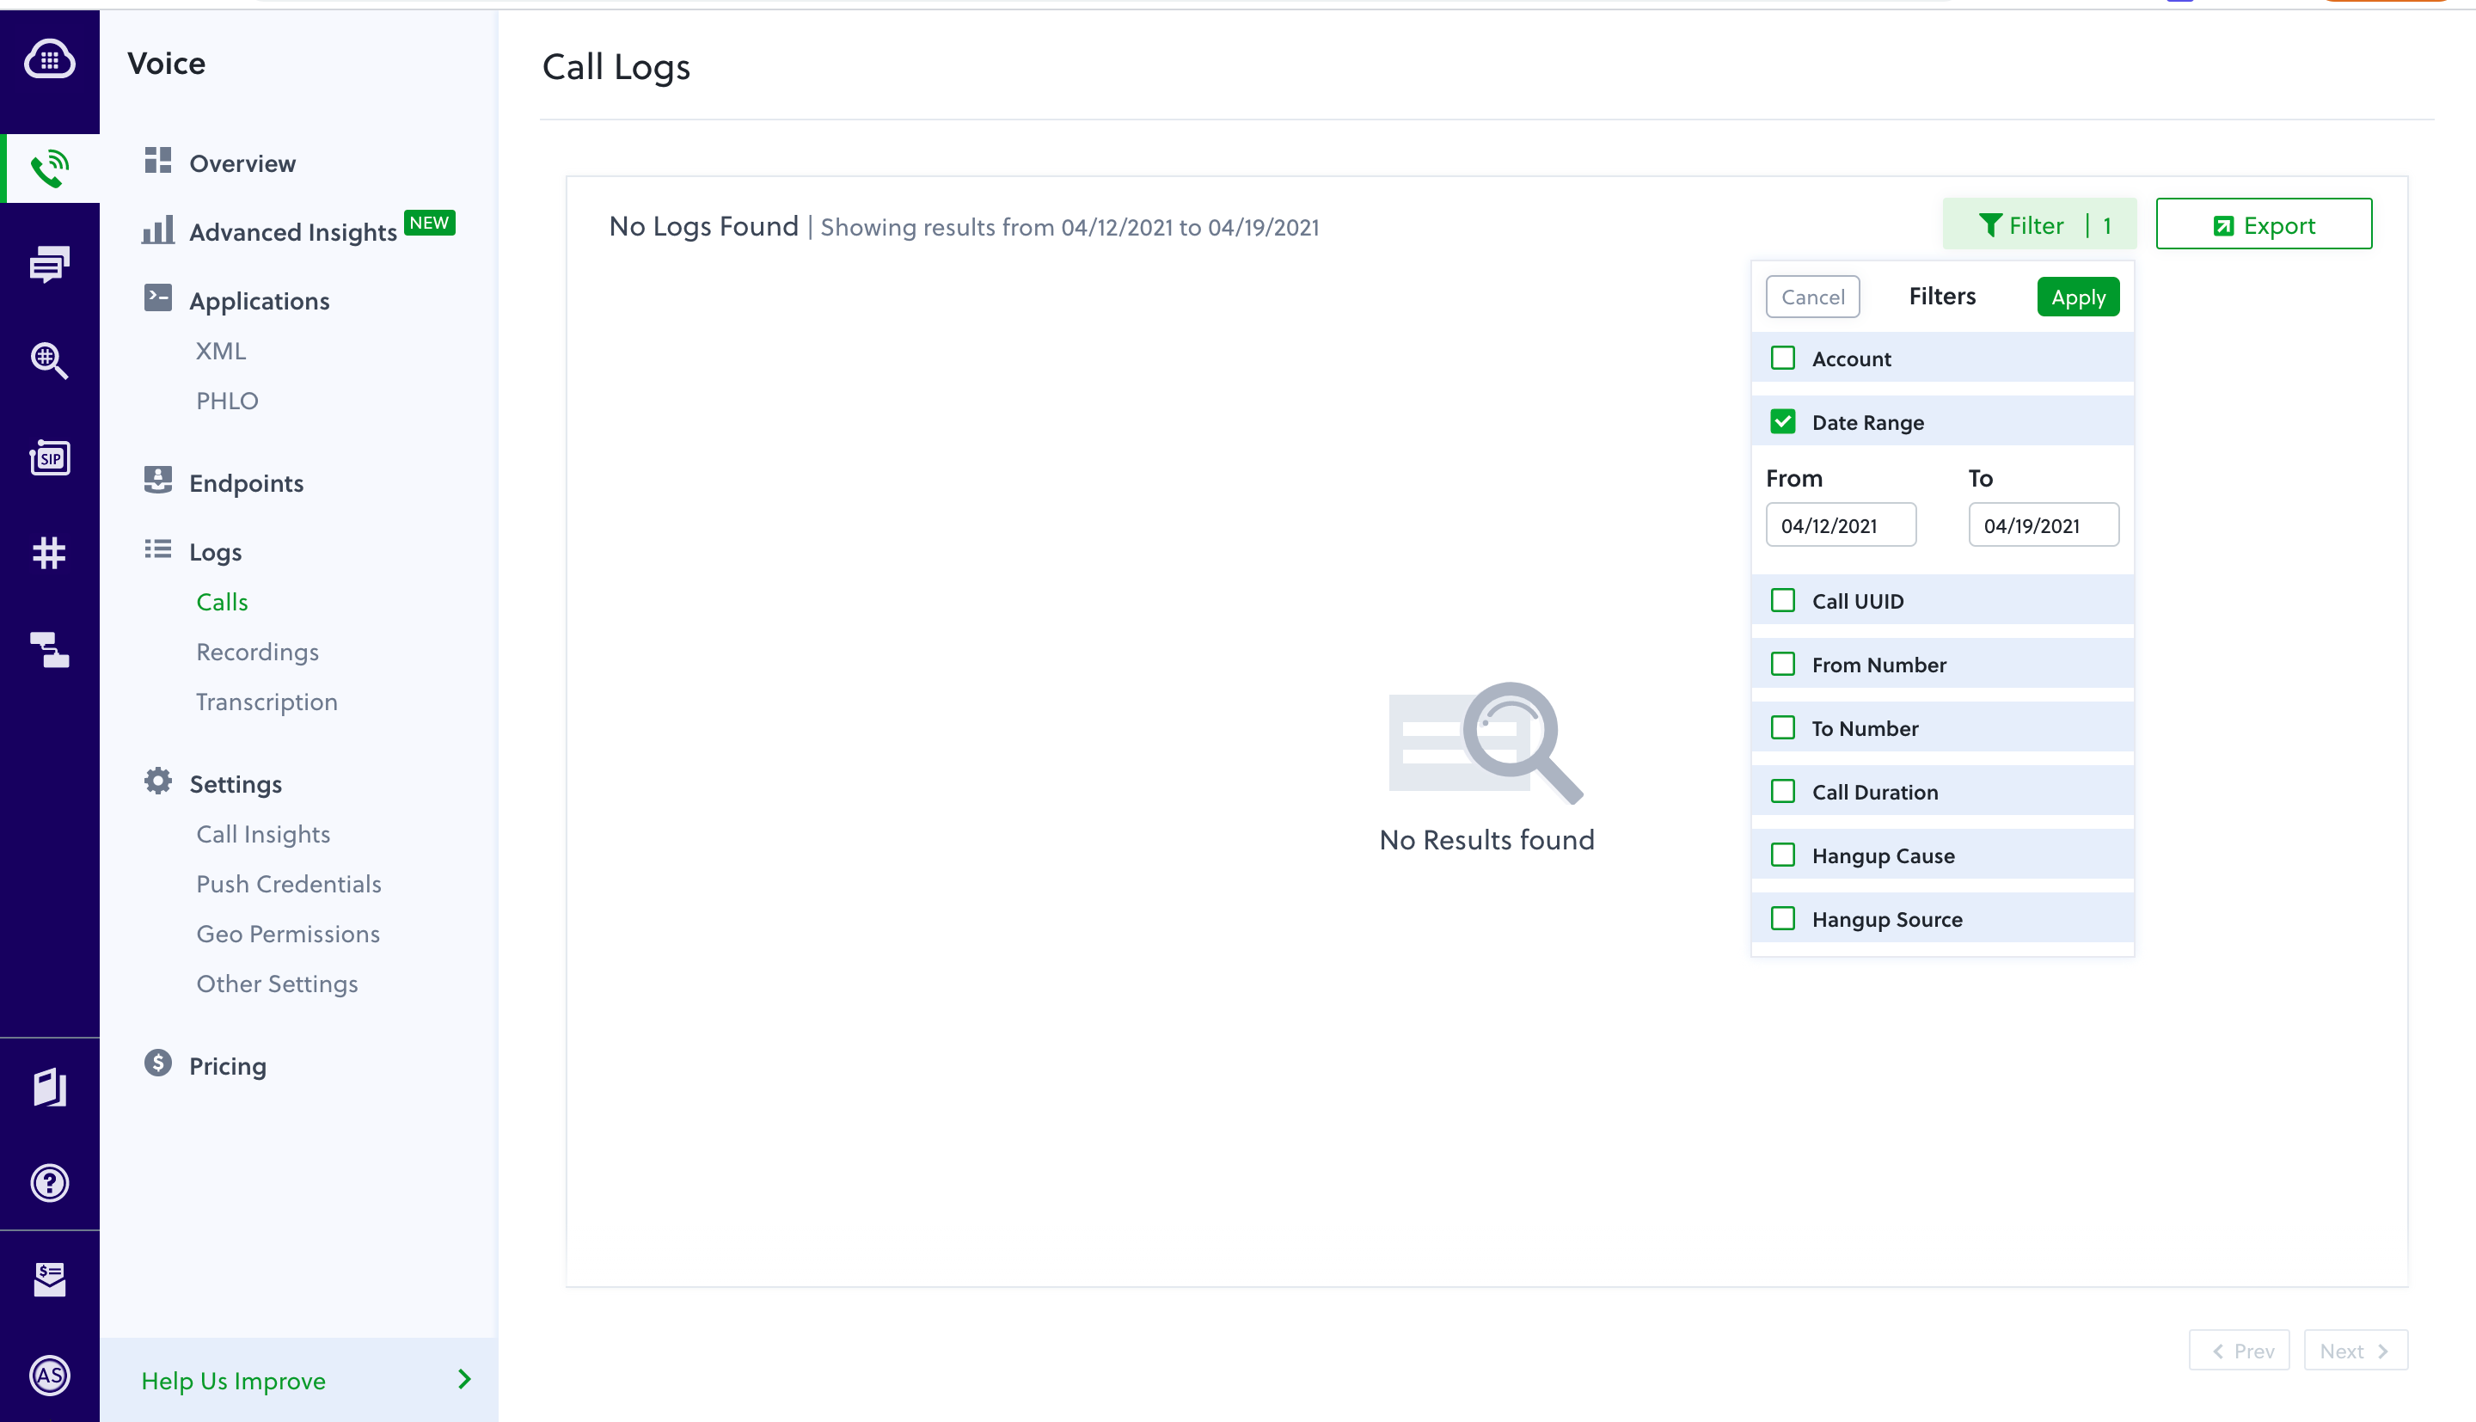
Task: Enable the Hangup Source filter checkbox
Action: coord(1783,918)
